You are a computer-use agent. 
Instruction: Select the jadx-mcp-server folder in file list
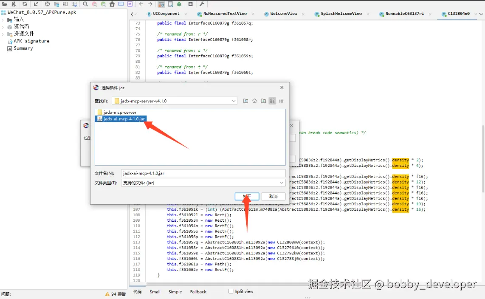coord(117,112)
